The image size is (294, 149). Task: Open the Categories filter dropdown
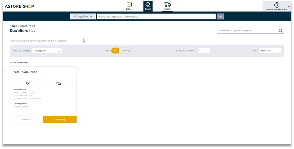coord(47,51)
